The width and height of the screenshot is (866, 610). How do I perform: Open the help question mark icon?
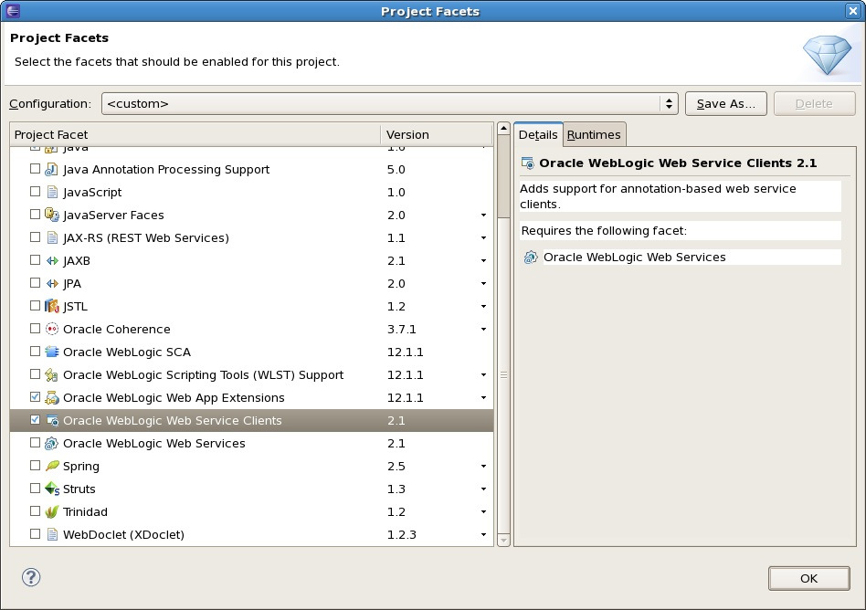point(31,577)
